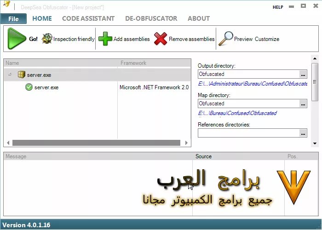
Task: Click the Add assemblies label
Action: tap(132, 39)
